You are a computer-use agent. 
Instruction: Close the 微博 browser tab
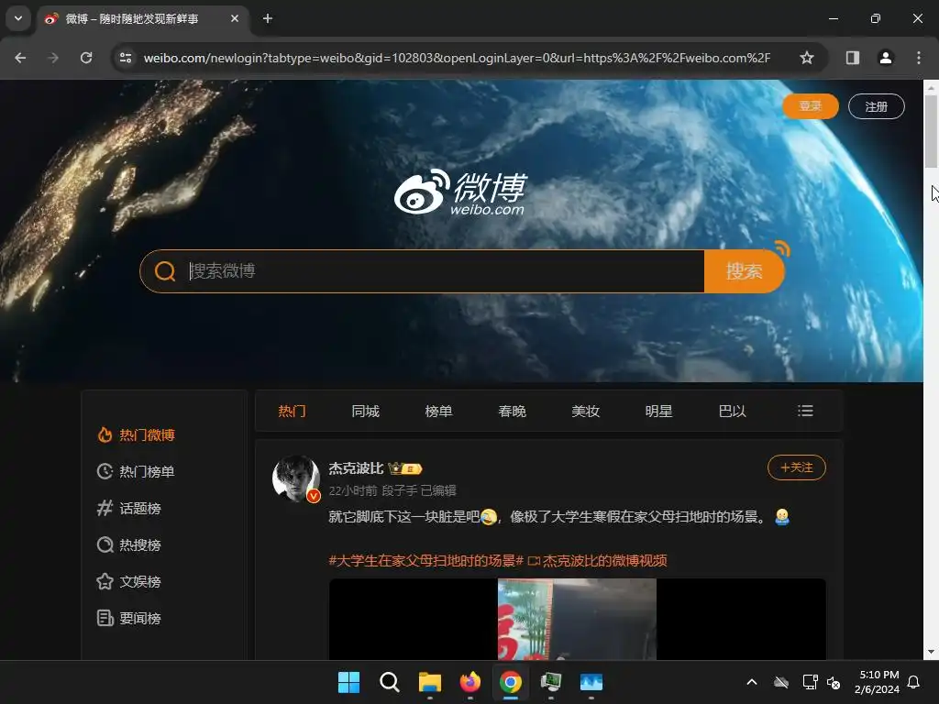(x=235, y=18)
